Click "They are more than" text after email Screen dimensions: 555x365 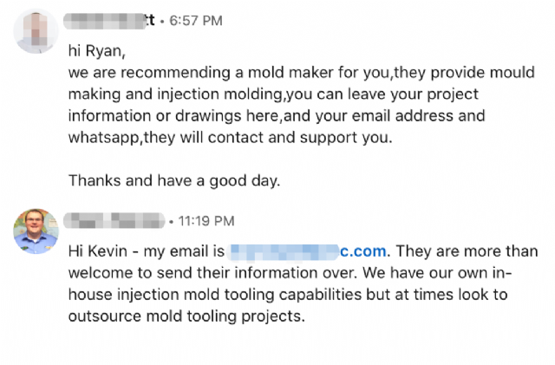[467, 251]
